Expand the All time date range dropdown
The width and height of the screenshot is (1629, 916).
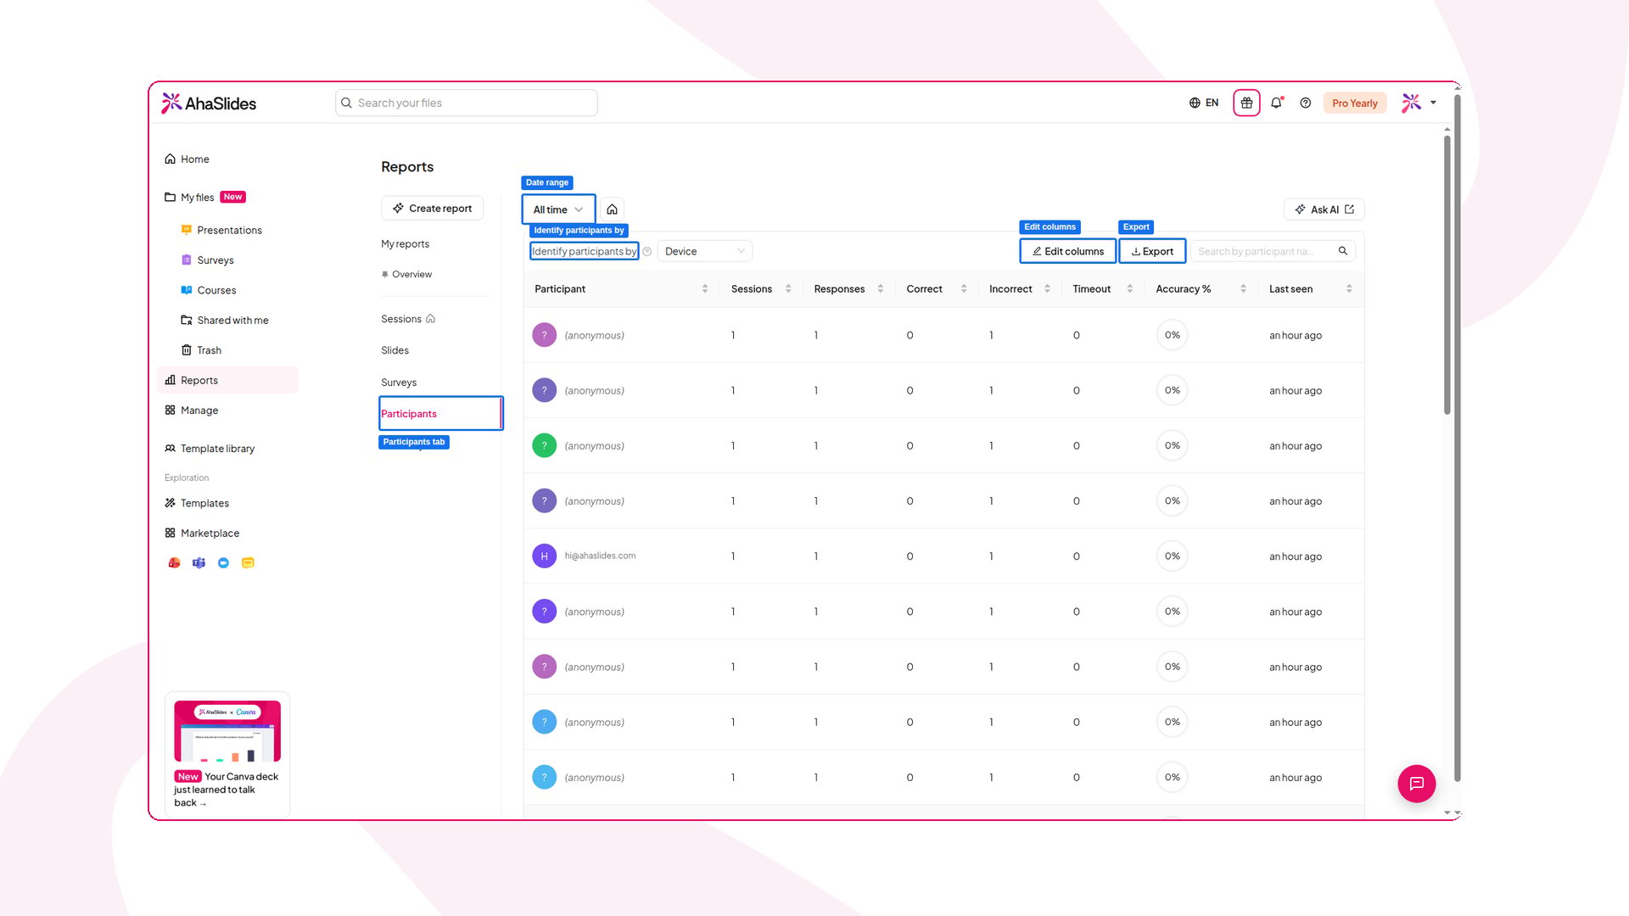(x=558, y=209)
